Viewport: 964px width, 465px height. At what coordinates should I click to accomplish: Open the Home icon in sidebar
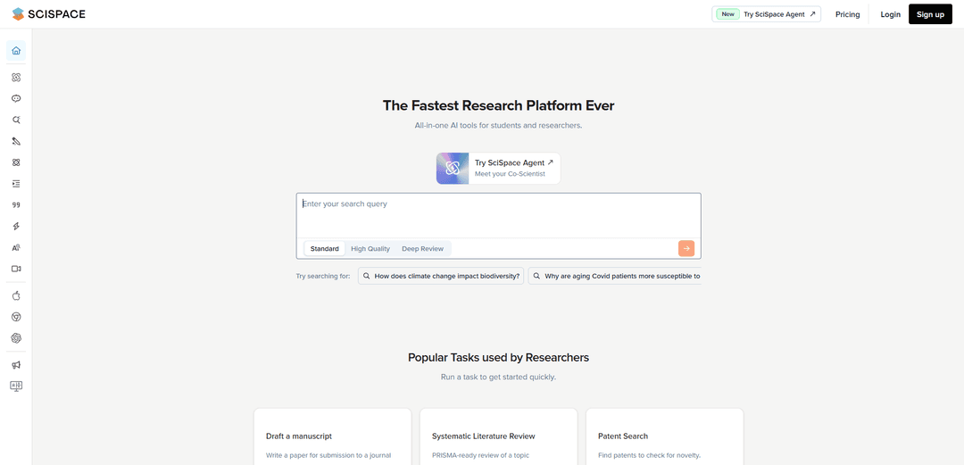[x=16, y=51]
